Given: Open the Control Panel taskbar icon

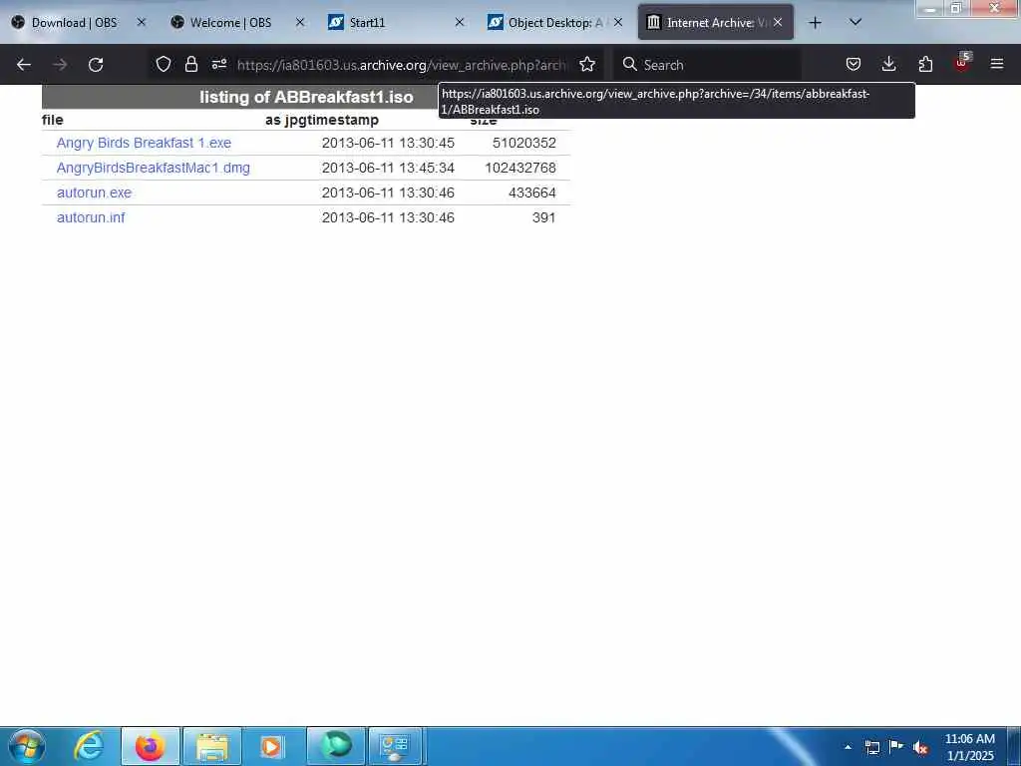Looking at the screenshot, I should [x=396, y=746].
